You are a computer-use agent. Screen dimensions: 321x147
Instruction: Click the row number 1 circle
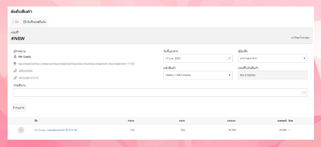21,130
